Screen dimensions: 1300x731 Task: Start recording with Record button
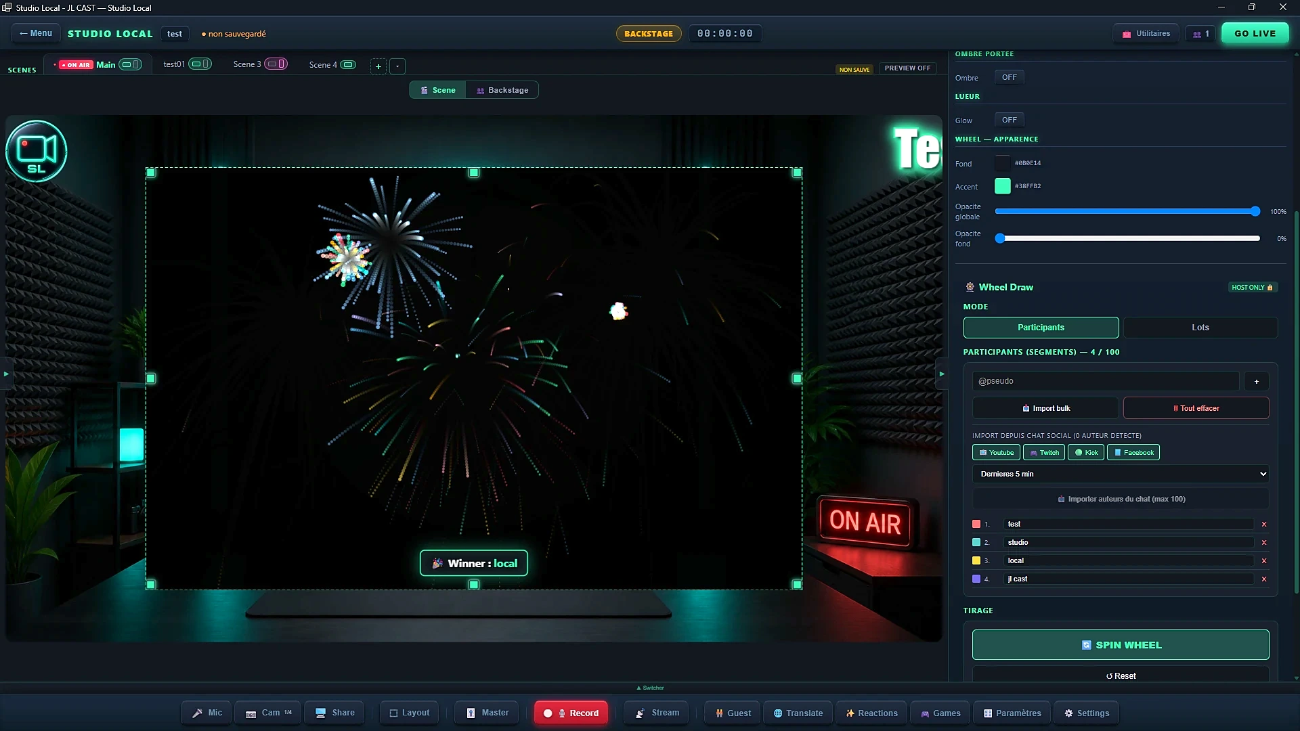pyautogui.click(x=571, y=713)
